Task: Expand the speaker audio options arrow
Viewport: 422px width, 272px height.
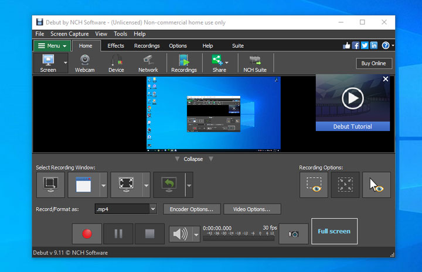Action: 196,235
